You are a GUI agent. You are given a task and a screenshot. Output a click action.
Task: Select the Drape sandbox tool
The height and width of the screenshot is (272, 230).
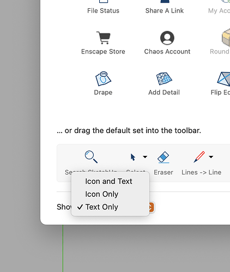103,78
